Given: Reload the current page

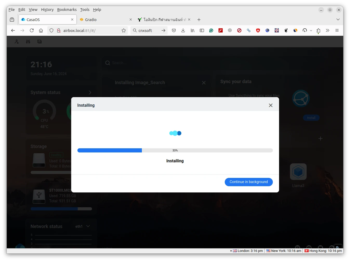Looking at the screenshot, I should [32, 30].
